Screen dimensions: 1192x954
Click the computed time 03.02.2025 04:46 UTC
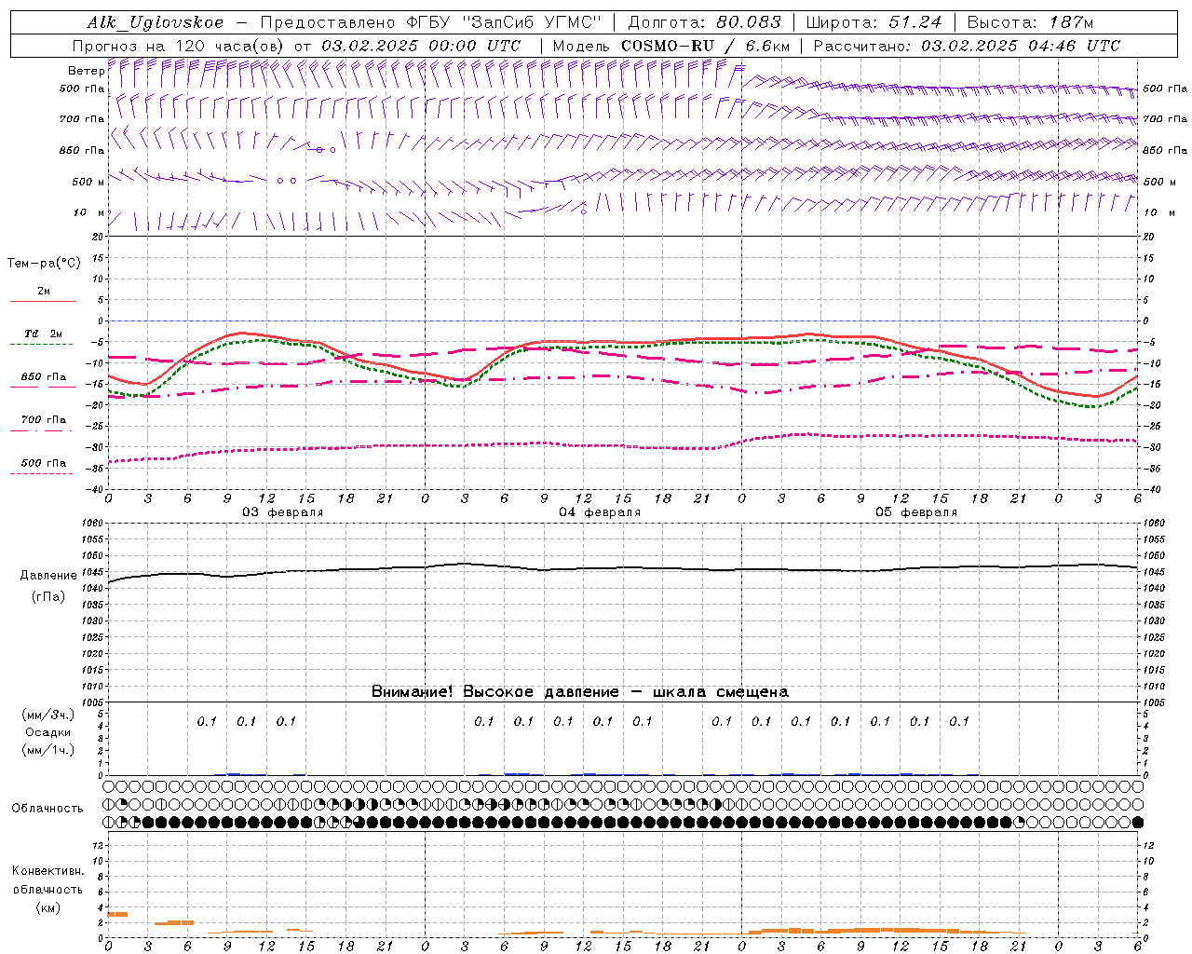coord(1021,46)
